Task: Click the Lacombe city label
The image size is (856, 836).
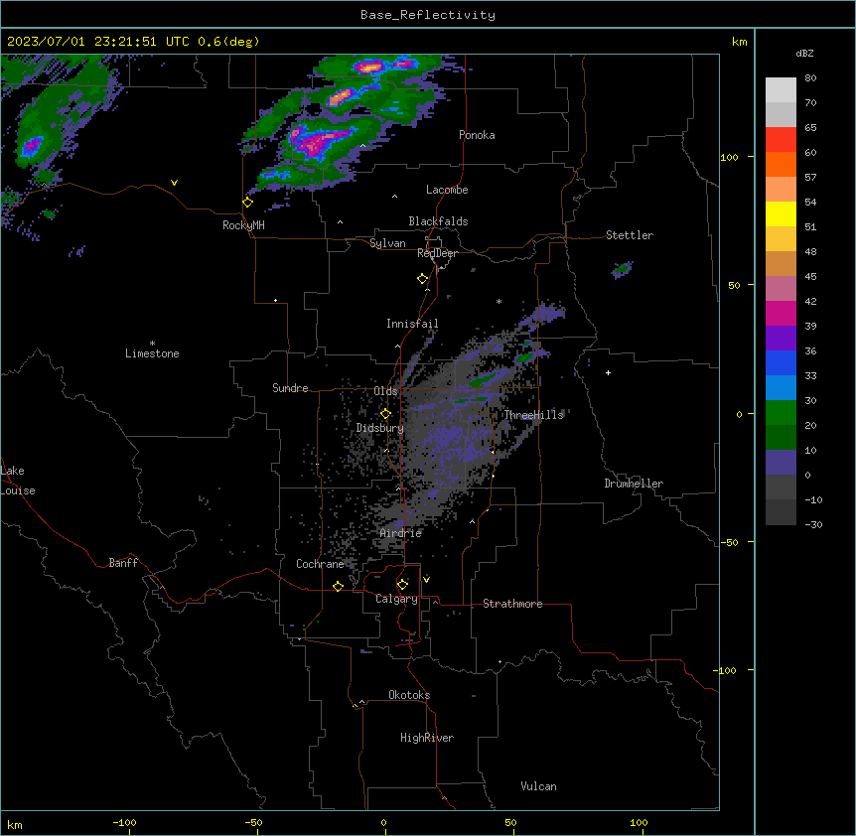Action: [x=447, y=190]
